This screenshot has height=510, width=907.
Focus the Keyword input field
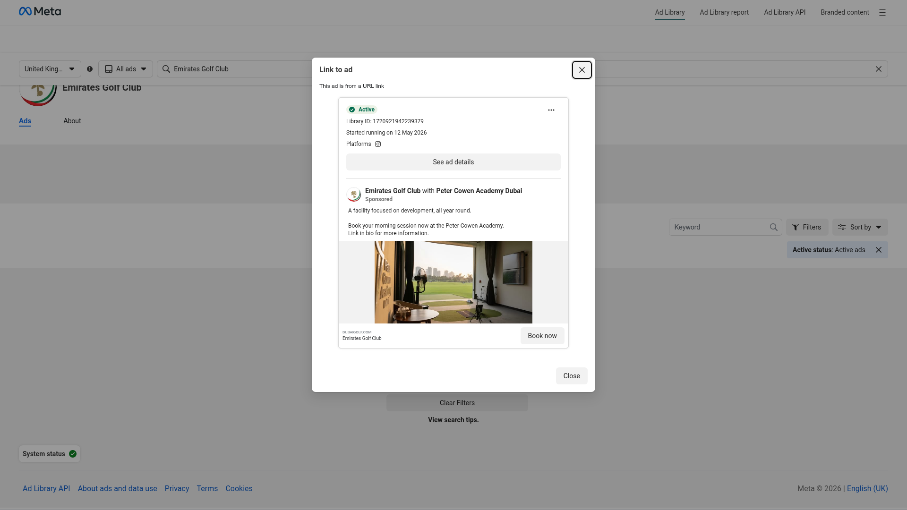click(720, 227)
